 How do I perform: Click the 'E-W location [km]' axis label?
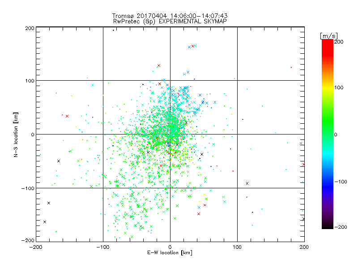coord(170,252)
